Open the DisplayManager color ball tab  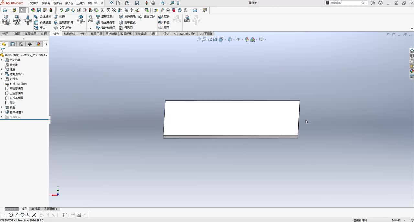(38, 44)
